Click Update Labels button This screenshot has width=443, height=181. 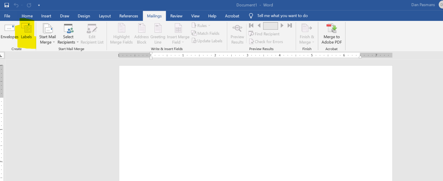(x=207, y=41)
